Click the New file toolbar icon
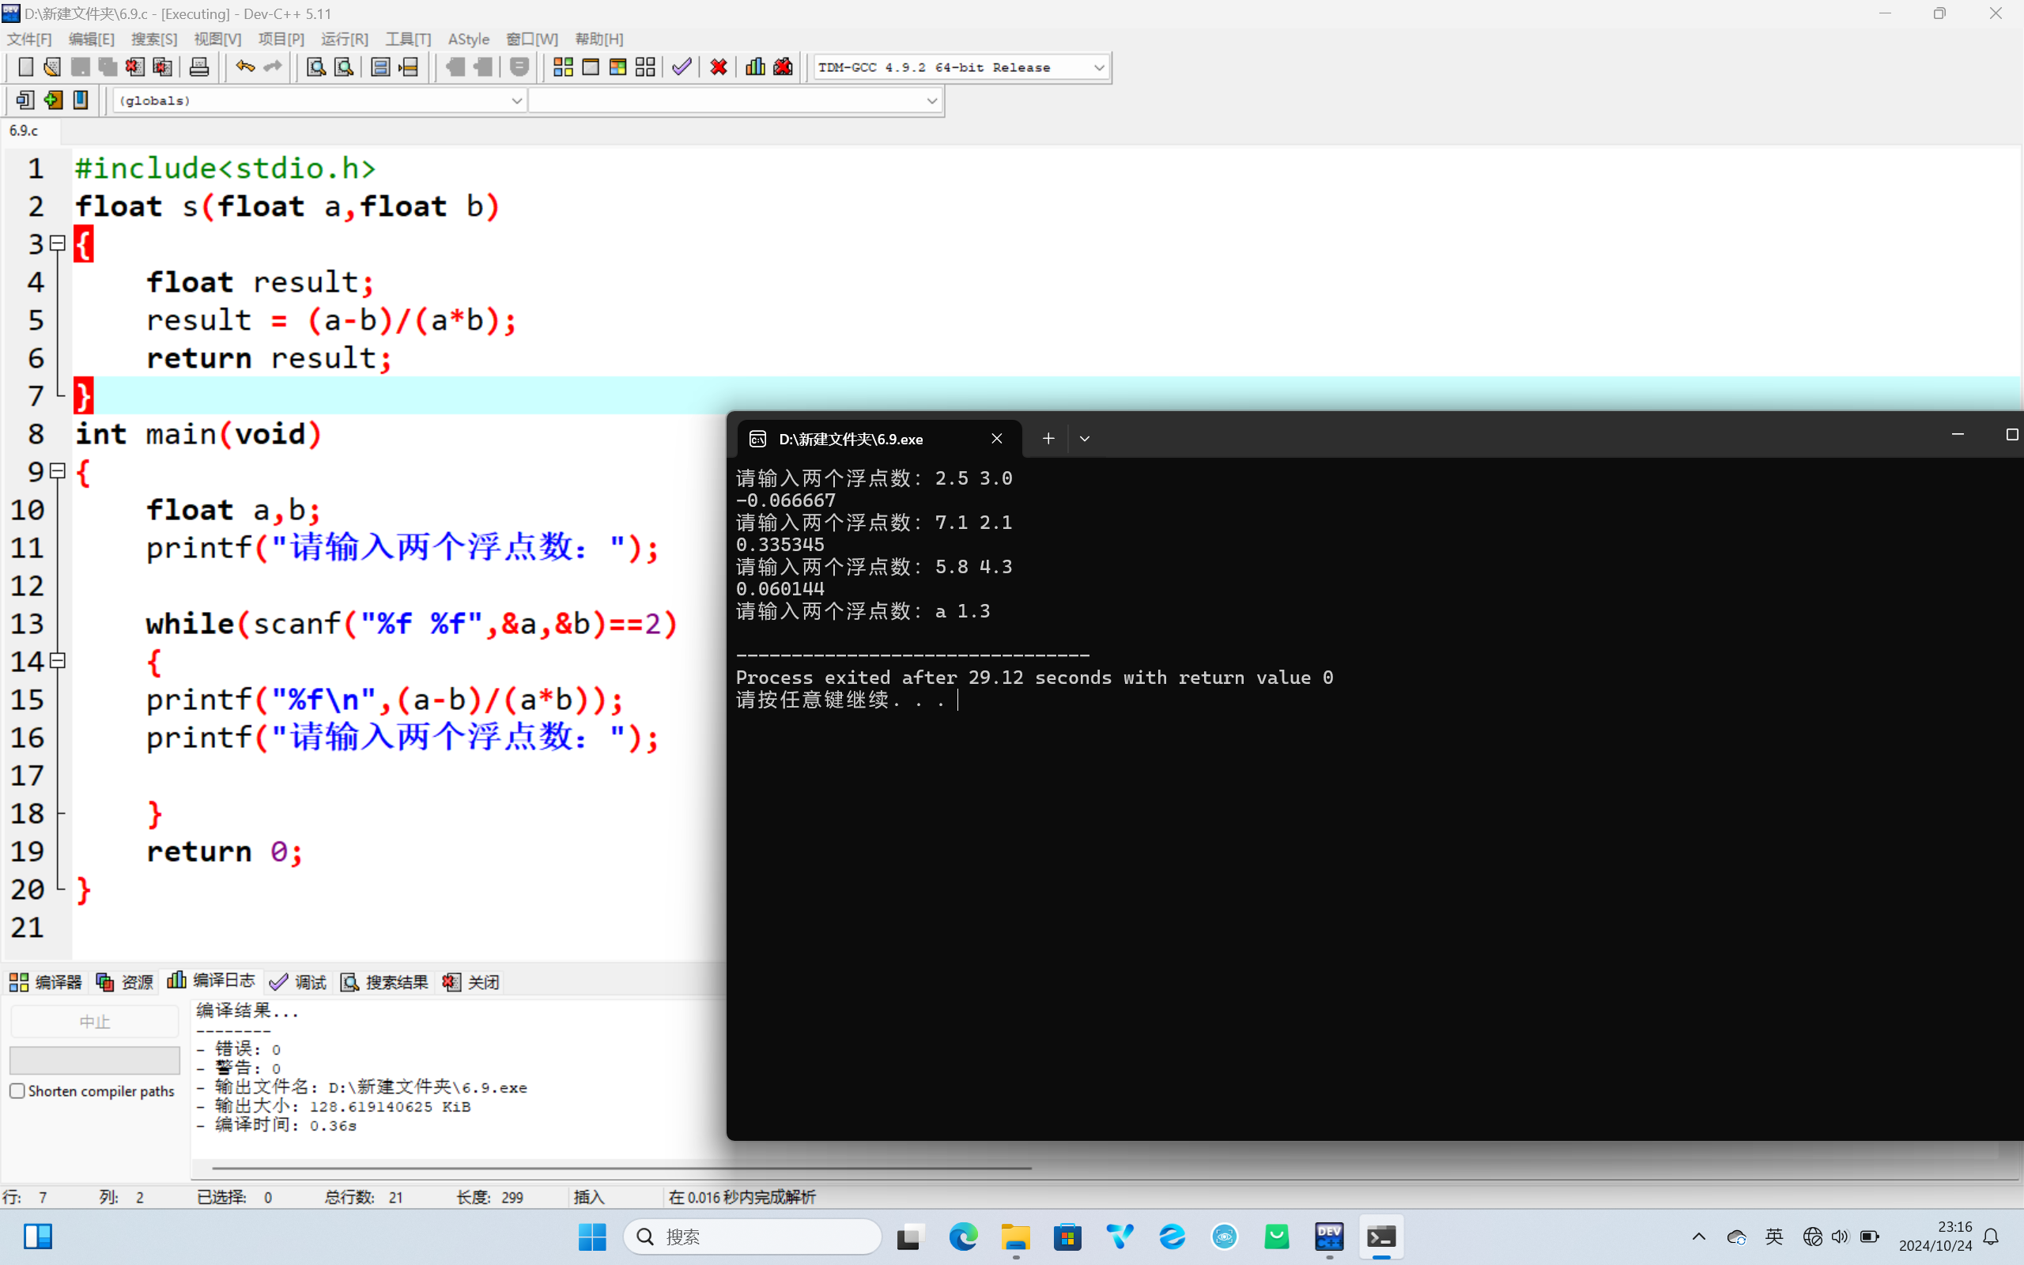Image resolution: width=2024 pixels, height=1265 pixels. tap(25, 67)
